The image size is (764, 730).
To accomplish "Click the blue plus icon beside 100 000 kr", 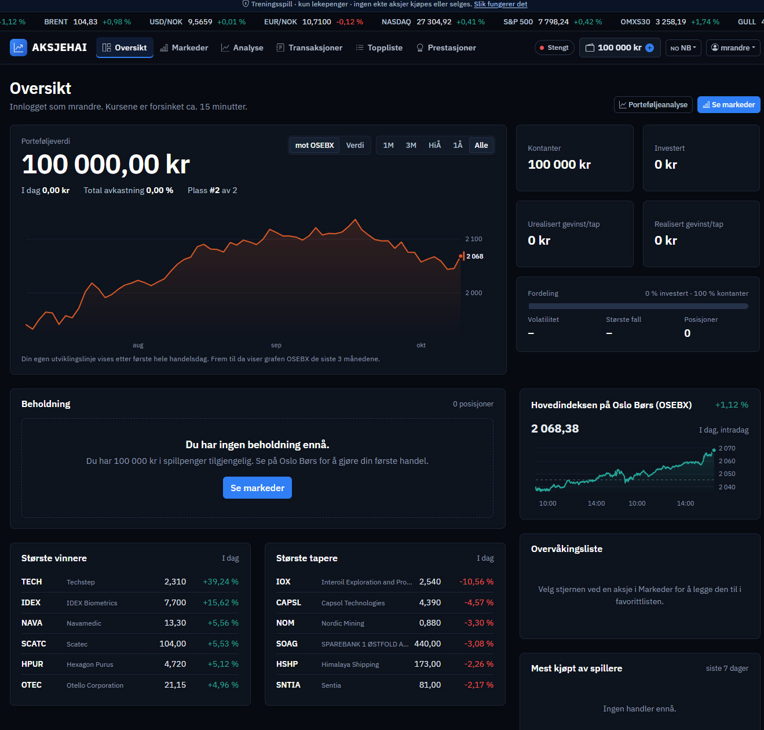I will tap(649, 48).
